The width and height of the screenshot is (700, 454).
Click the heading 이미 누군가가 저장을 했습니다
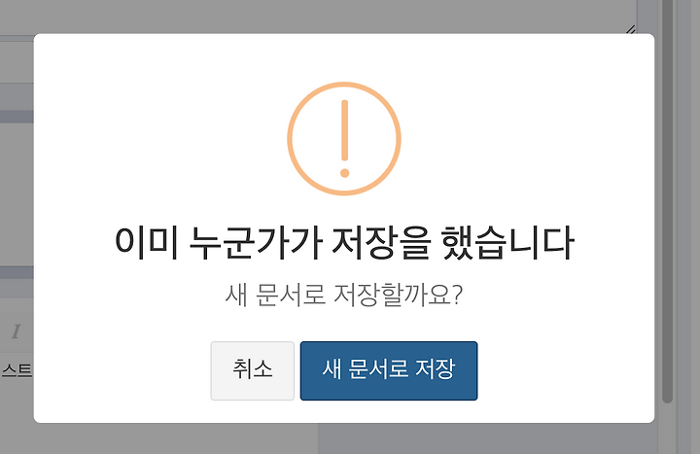(344, 243)
